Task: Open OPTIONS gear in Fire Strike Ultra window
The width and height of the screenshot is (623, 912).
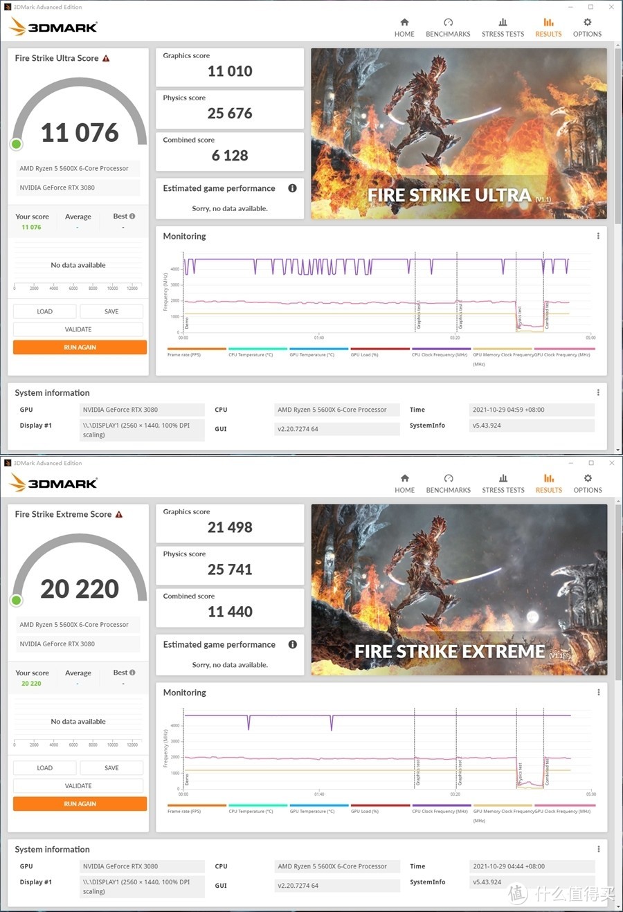Action: [587, 28]
